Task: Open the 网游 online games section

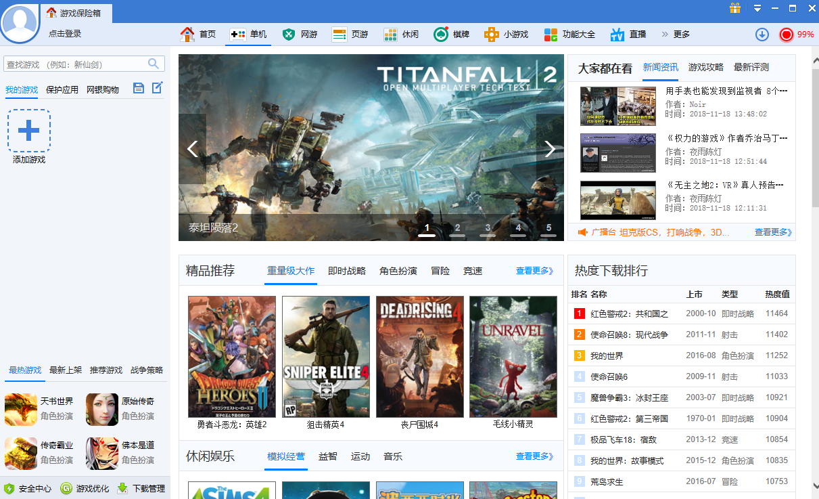Action: 300,35
